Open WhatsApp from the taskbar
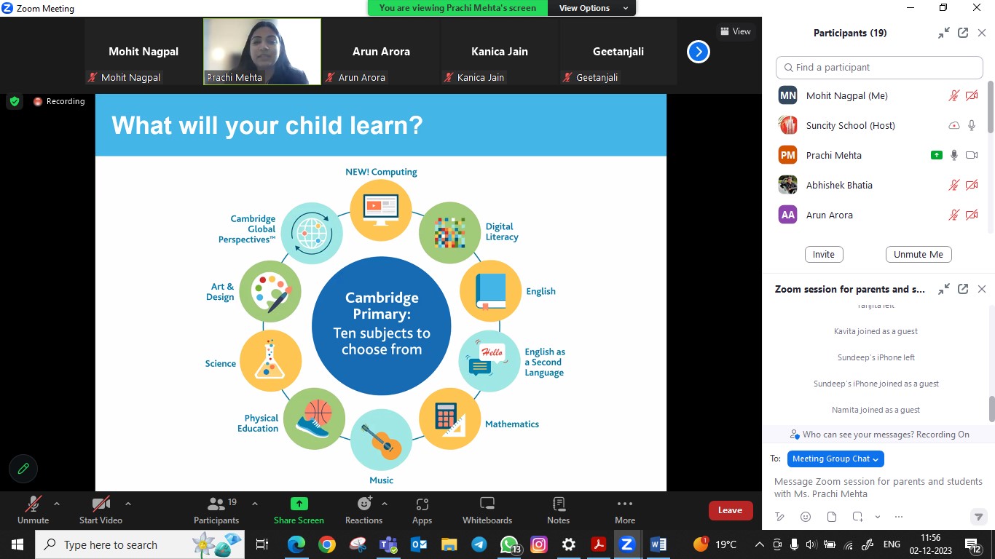The image size is (995, 559). 509,544
